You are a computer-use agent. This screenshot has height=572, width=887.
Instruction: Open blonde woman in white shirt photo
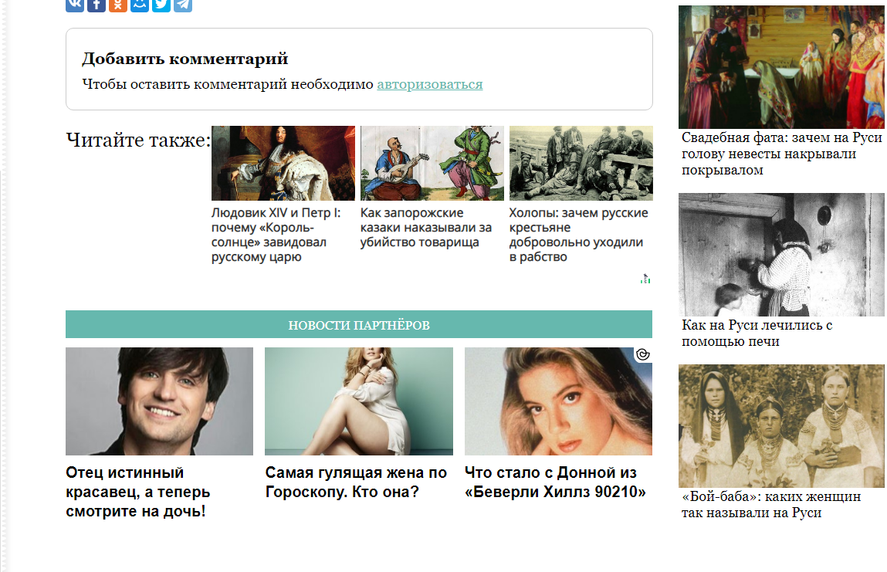click(359, 401)
